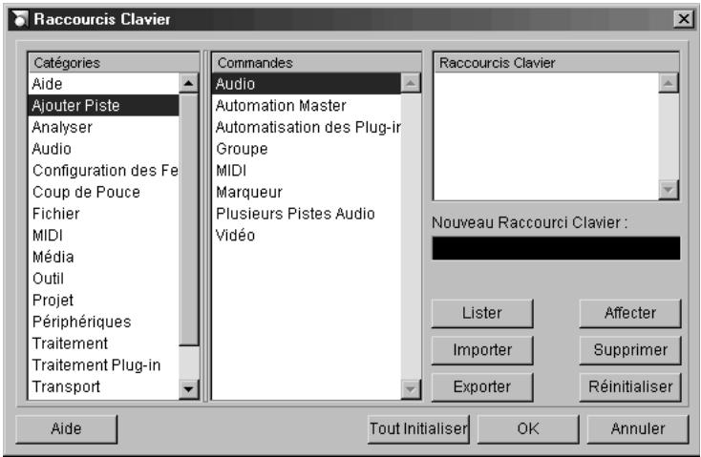This screenshot has height=457, width=701.
Task: Close the Raccourcis Clavier dialog
Action: [684, 19]
